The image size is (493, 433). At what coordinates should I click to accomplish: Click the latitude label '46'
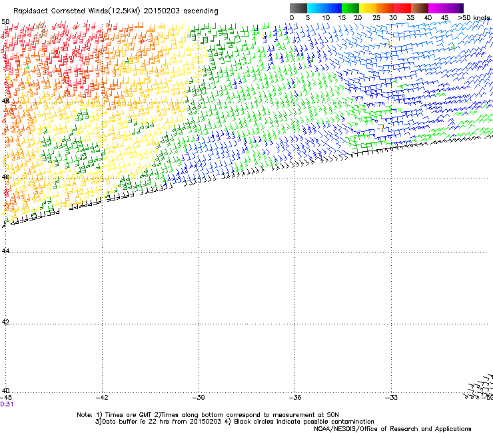5,177
